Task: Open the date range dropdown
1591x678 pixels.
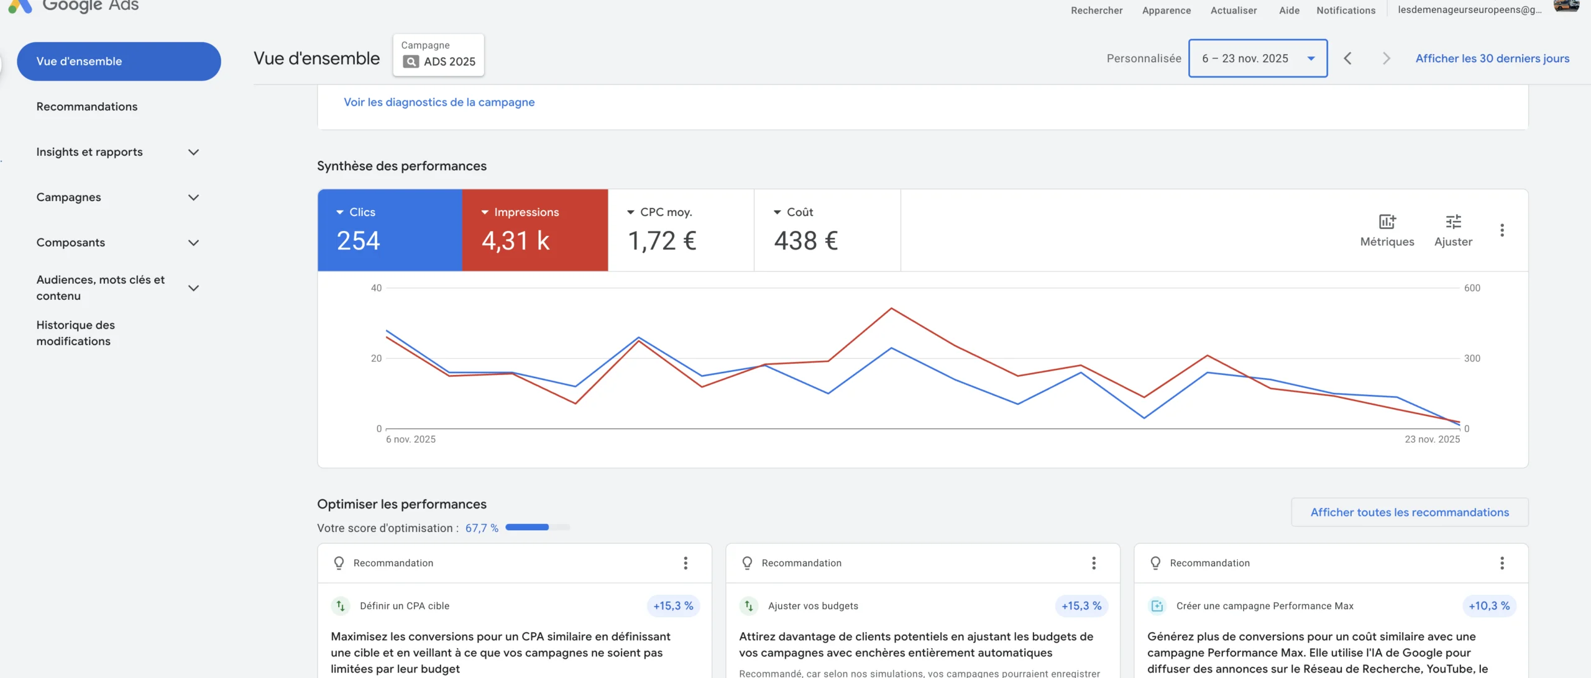Action: 1257,58
